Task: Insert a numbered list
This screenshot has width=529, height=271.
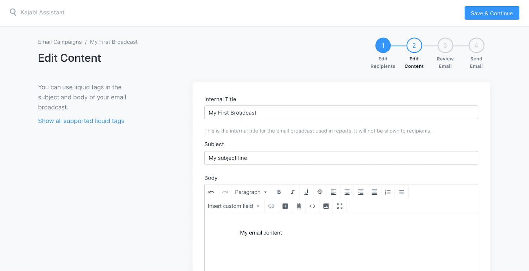Action: pyautogui.click(x=388, y=192)
